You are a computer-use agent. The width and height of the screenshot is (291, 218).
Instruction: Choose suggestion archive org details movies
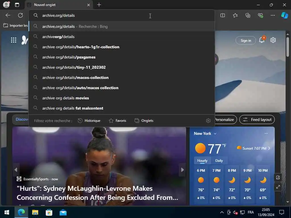click(x=122, y=98)
